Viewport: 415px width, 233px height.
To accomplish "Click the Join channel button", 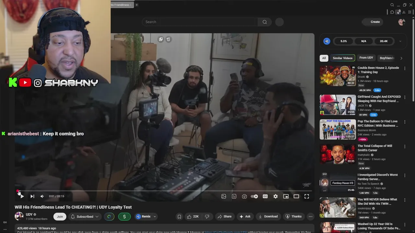I will pos(60,216).
